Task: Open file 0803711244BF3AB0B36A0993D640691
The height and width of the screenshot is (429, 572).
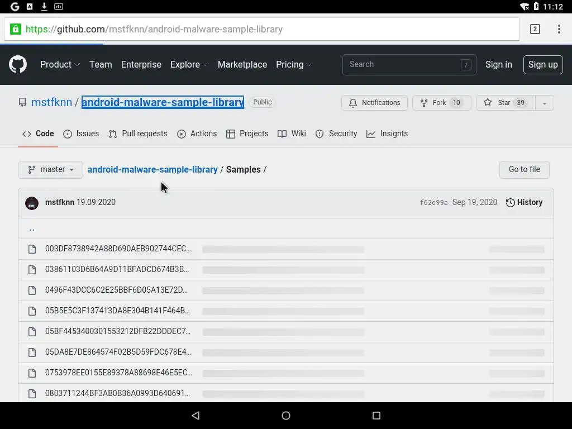Action: click(x=117, y=394)
